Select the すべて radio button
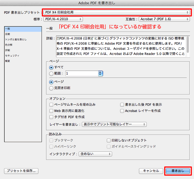The width and height of the screenshot is (194, 179). (x=51, y=67)
